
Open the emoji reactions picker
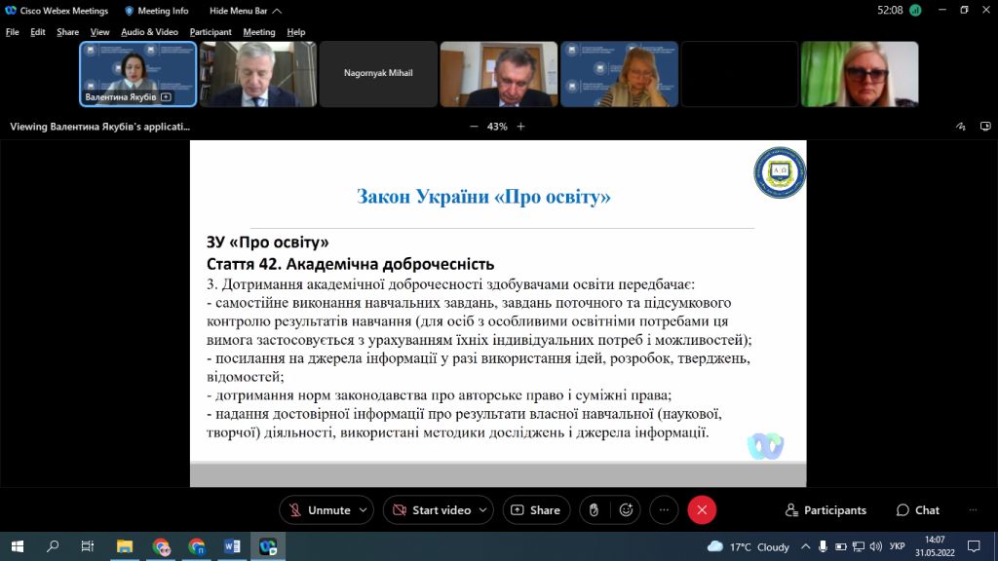[626, 510]
